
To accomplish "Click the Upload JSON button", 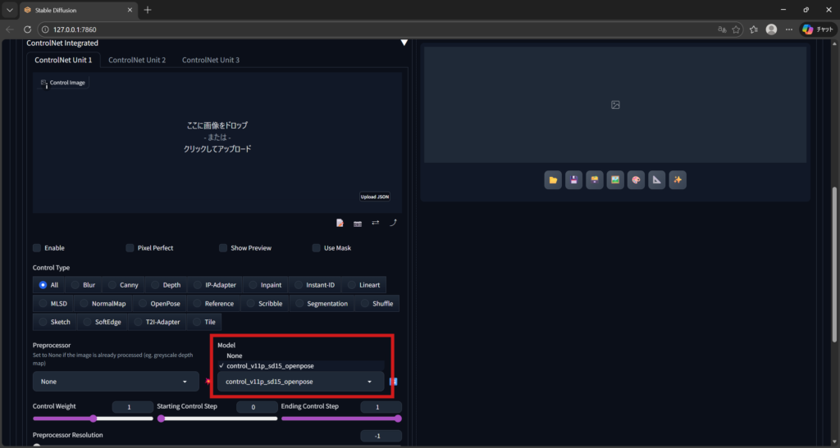I will (x=375, y=197).
